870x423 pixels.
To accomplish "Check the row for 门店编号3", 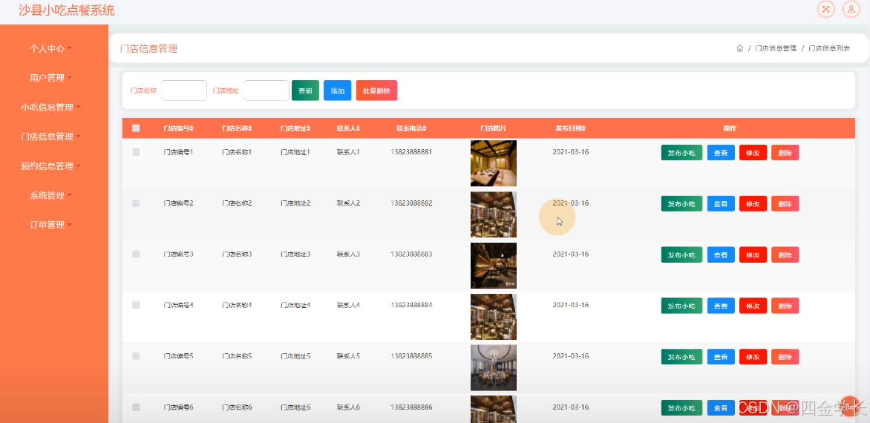I will coord(136,254).
